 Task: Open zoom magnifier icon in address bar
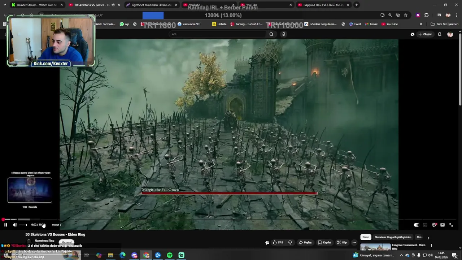[x=390, y=15]
